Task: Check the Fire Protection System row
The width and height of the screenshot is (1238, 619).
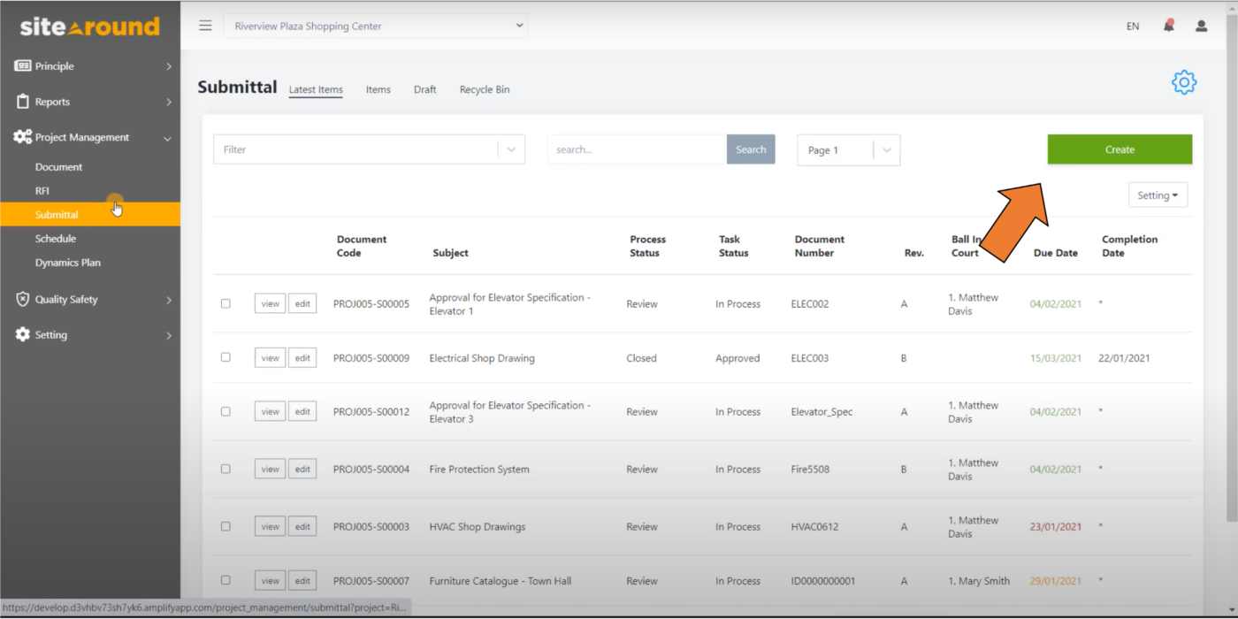Action: 225,469
